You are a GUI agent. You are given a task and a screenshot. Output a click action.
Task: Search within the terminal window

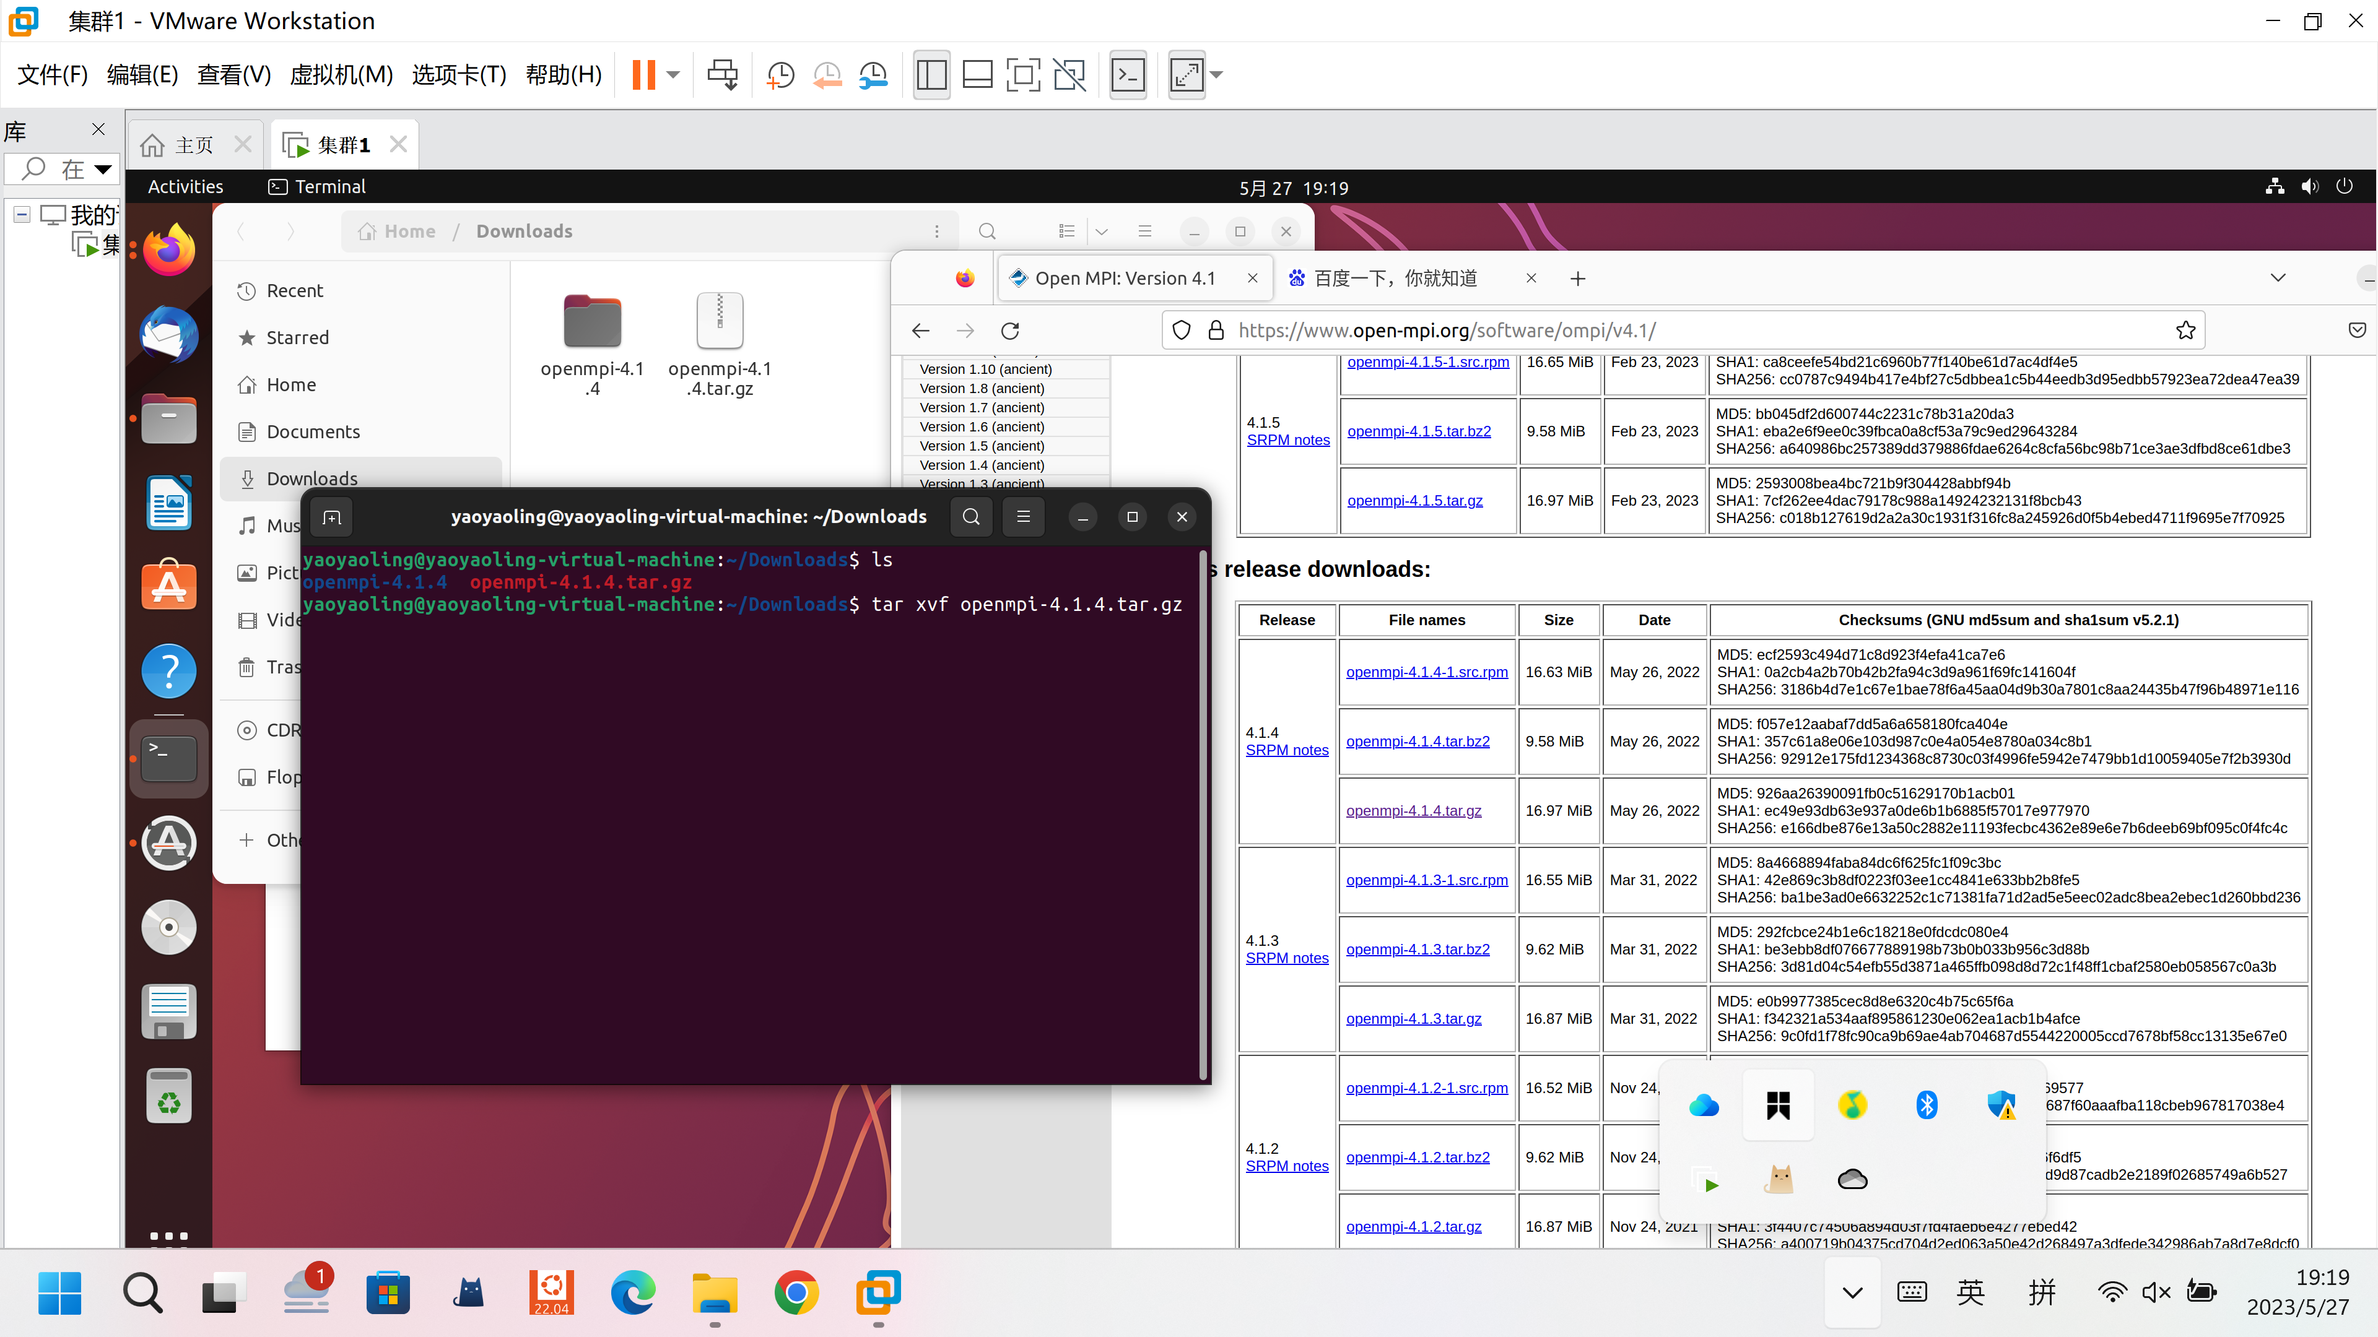click(x=971, y=517)
